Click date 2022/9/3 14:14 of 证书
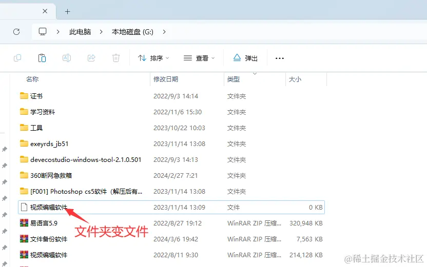This screenshot has width=427, height=267. coord(176,96)
